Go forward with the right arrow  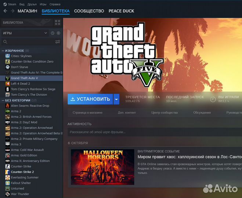(12, 11)
